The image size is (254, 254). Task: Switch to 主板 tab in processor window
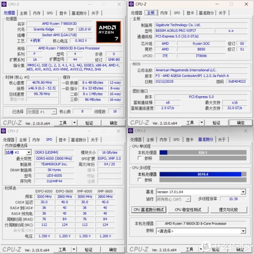pyautogui.click(x=24, y=13)
